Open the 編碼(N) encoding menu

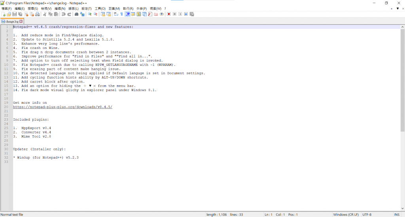[x=60, y=9]
